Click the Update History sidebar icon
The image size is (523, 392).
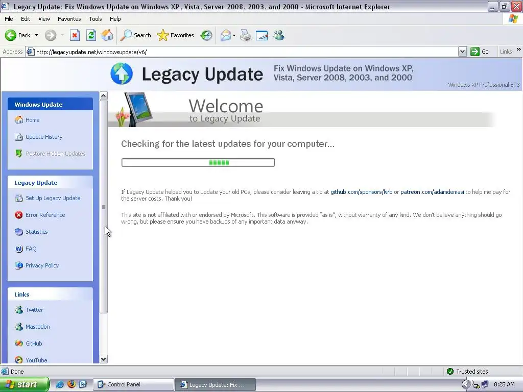[19, 137]
